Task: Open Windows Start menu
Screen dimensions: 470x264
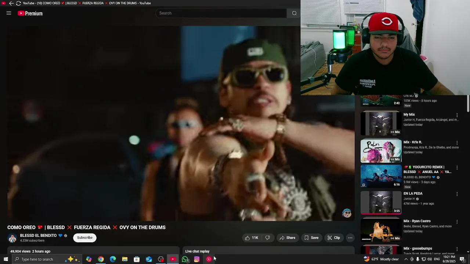Action: (6, 259)
